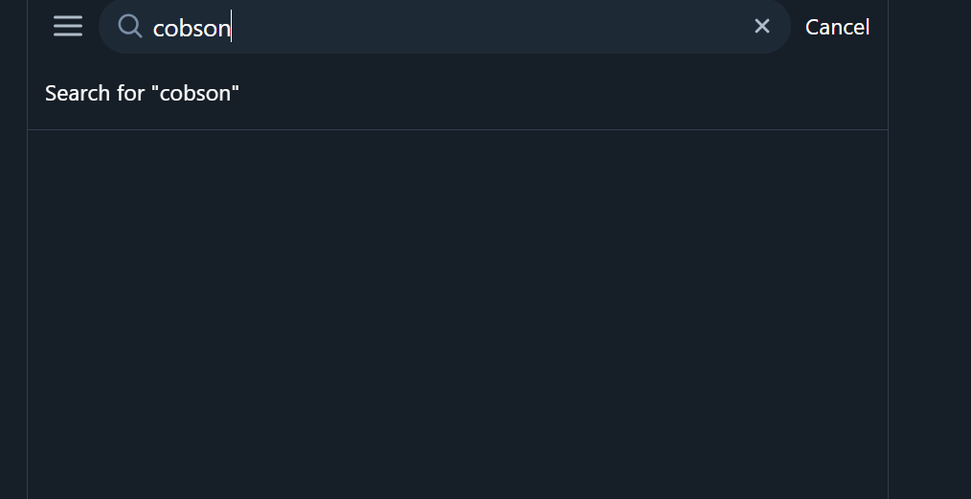Open results from the Search for "cobson" row
The height and width of the screenshot is (499, 971).
click(x=458, y=93)
